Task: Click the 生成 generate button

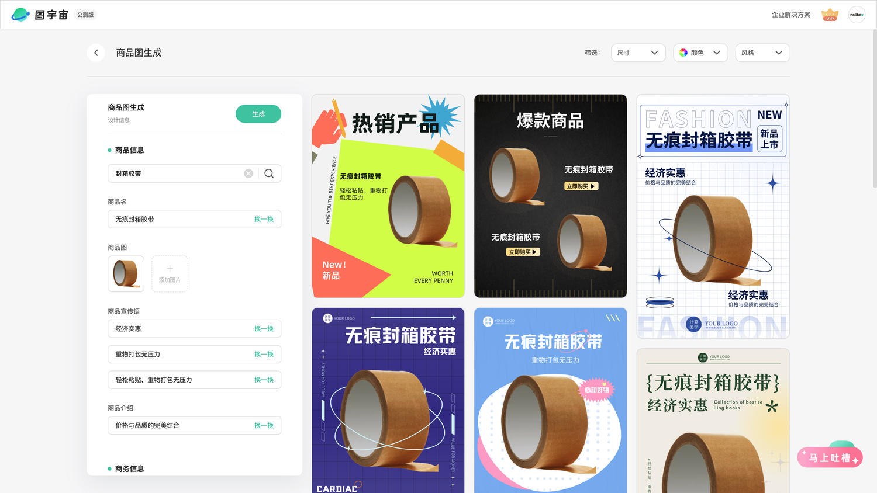Action: point(258,114)
